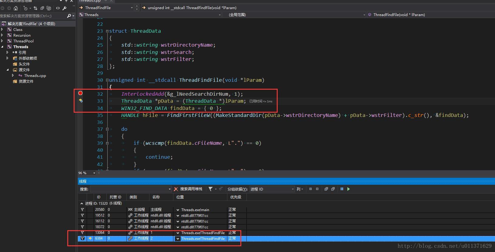Click the Forward arrow in Solution Explorer
Image resolution: width=495 pixels, height=252 pixels.
point(9,8)
